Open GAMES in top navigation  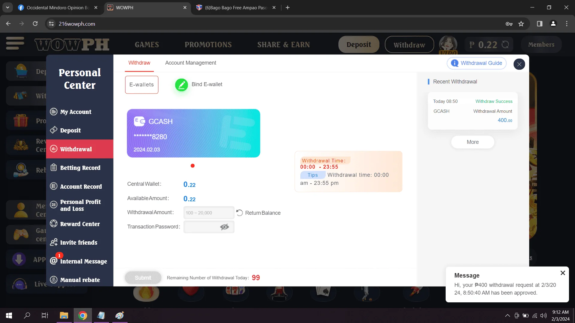point(147,45)
